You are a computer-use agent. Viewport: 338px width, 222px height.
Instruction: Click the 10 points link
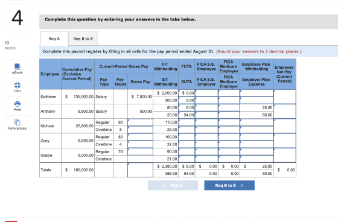click(x=10, y=45)
